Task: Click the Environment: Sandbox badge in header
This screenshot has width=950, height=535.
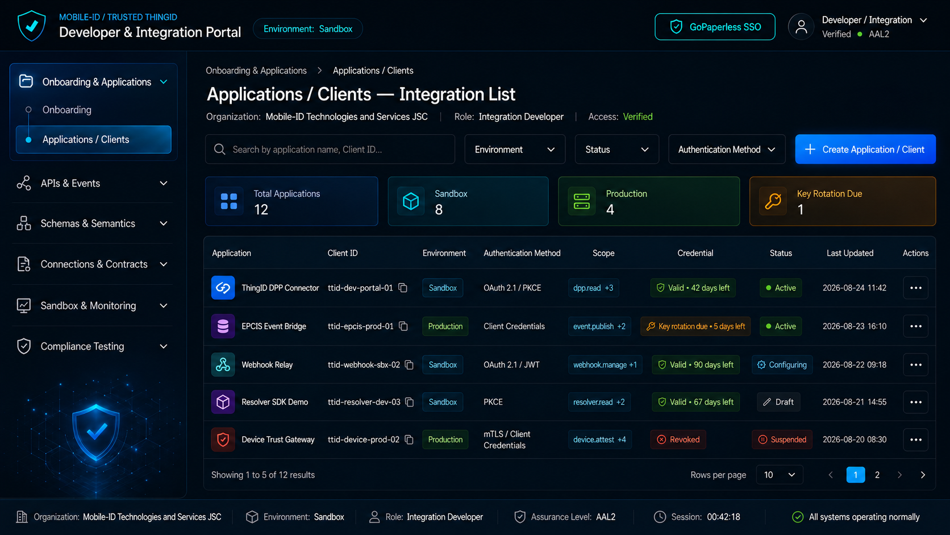Action: (308, 28)
